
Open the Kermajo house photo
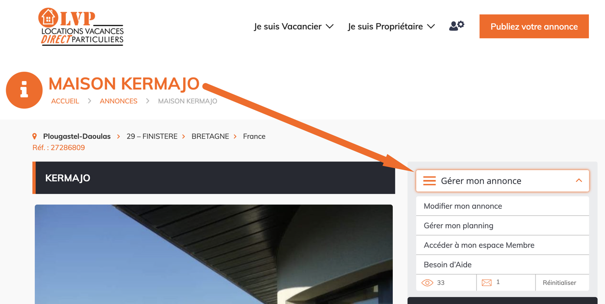(x=214, y=254)
